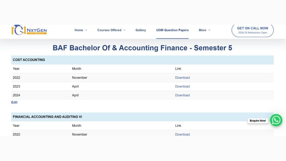
Task: Select UOM Question Papers tab
Action: pyautogui.click(x=172, y=30)
